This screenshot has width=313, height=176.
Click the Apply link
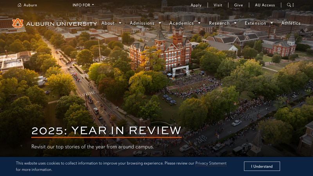[x=196, y=5]
